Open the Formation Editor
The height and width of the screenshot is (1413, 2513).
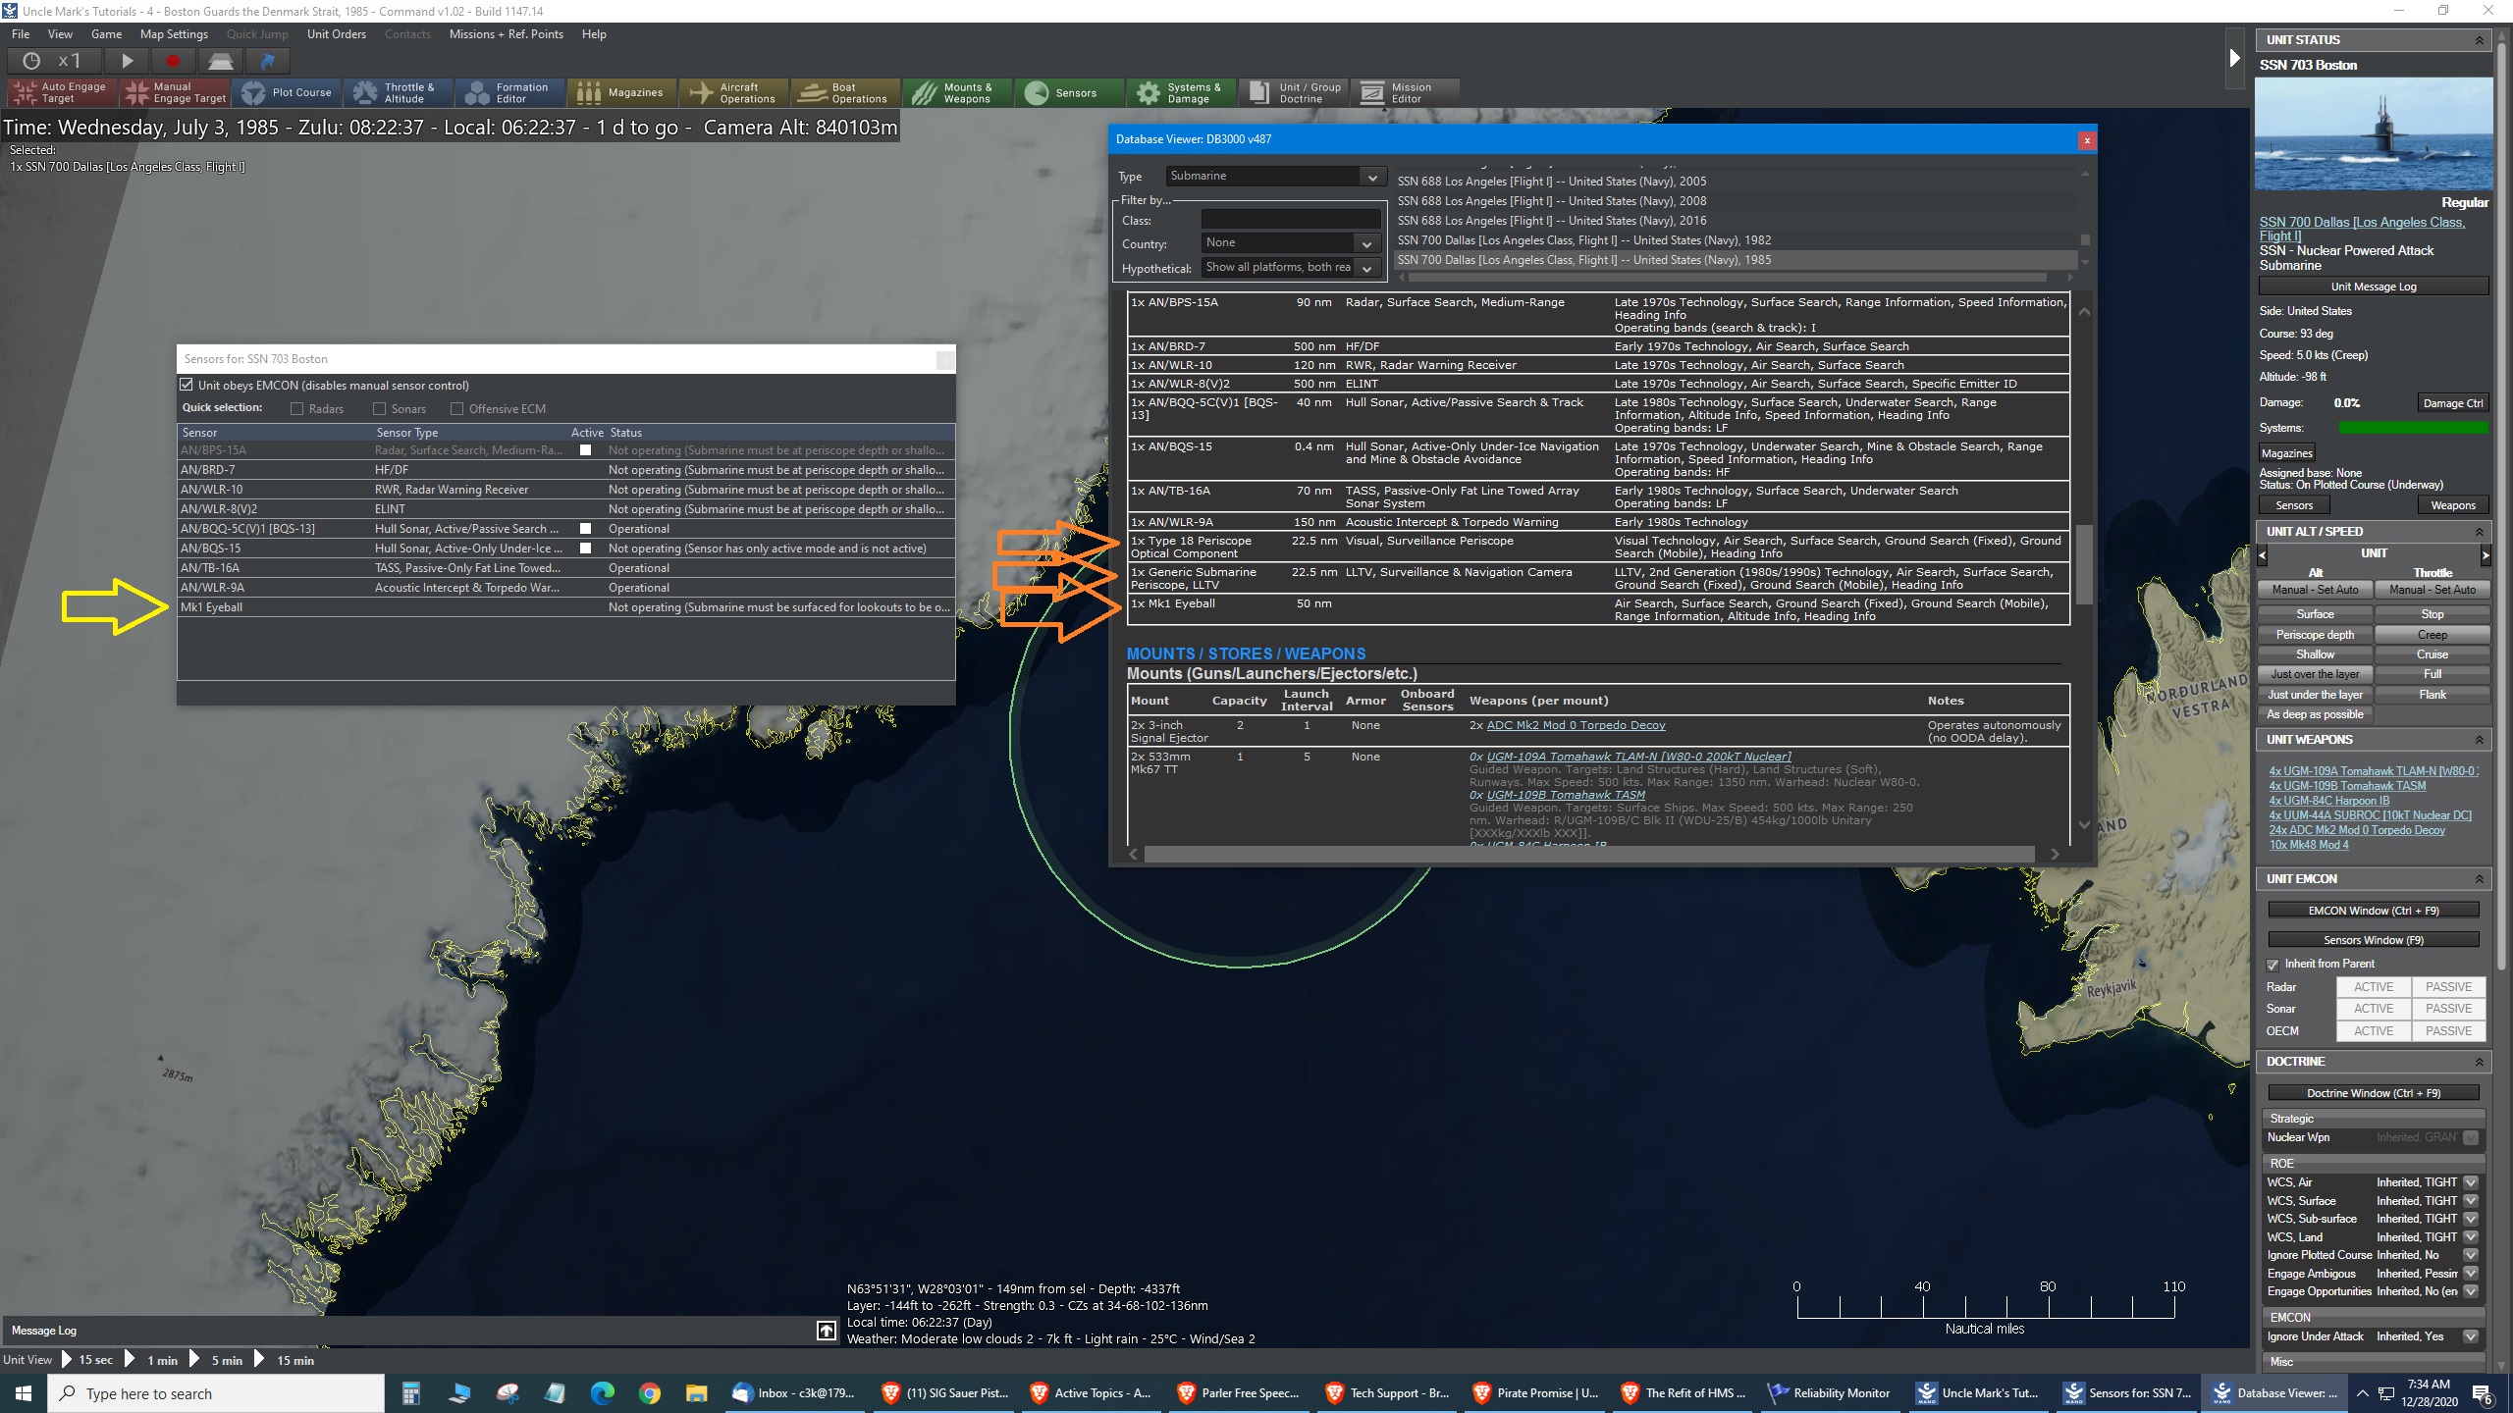click(510, 92)
